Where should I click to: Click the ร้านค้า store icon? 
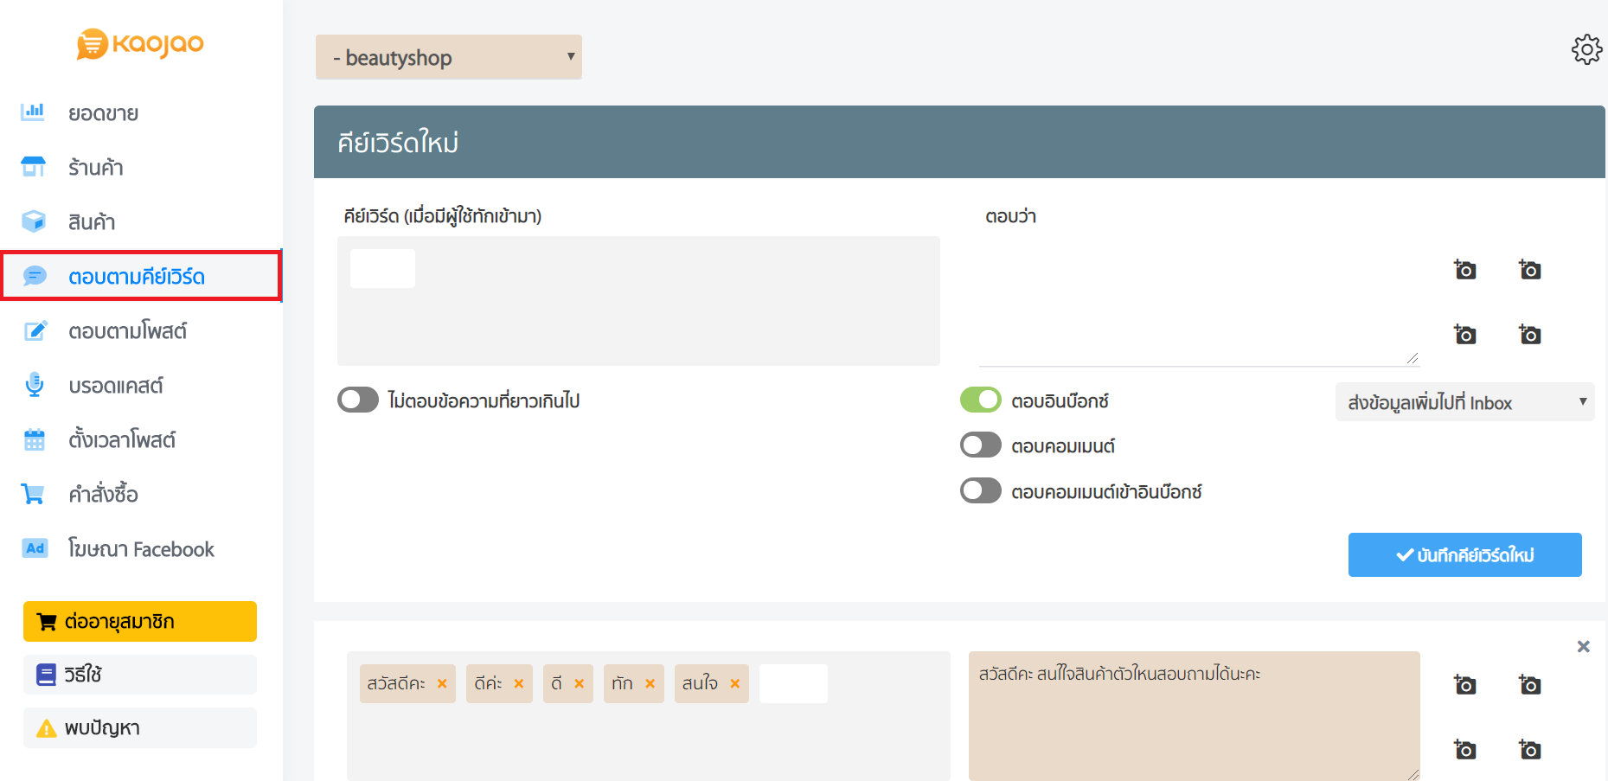pyautogui.click(x=33, y=167)
